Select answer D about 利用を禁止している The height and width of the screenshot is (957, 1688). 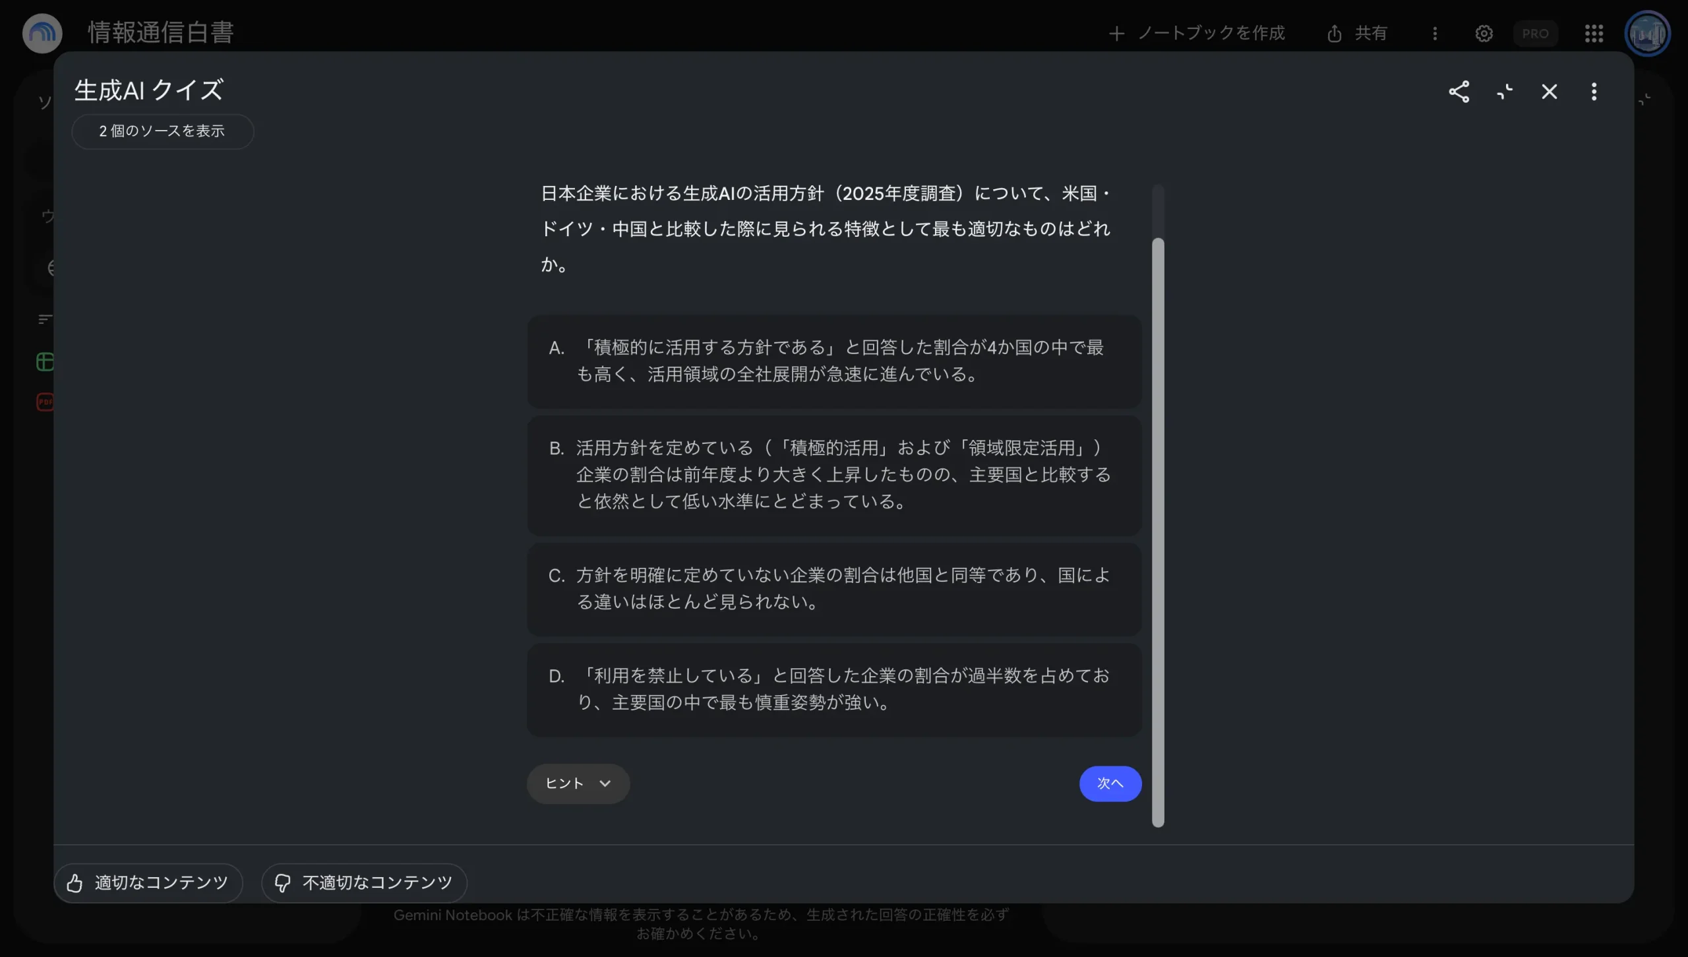[834, 689]
